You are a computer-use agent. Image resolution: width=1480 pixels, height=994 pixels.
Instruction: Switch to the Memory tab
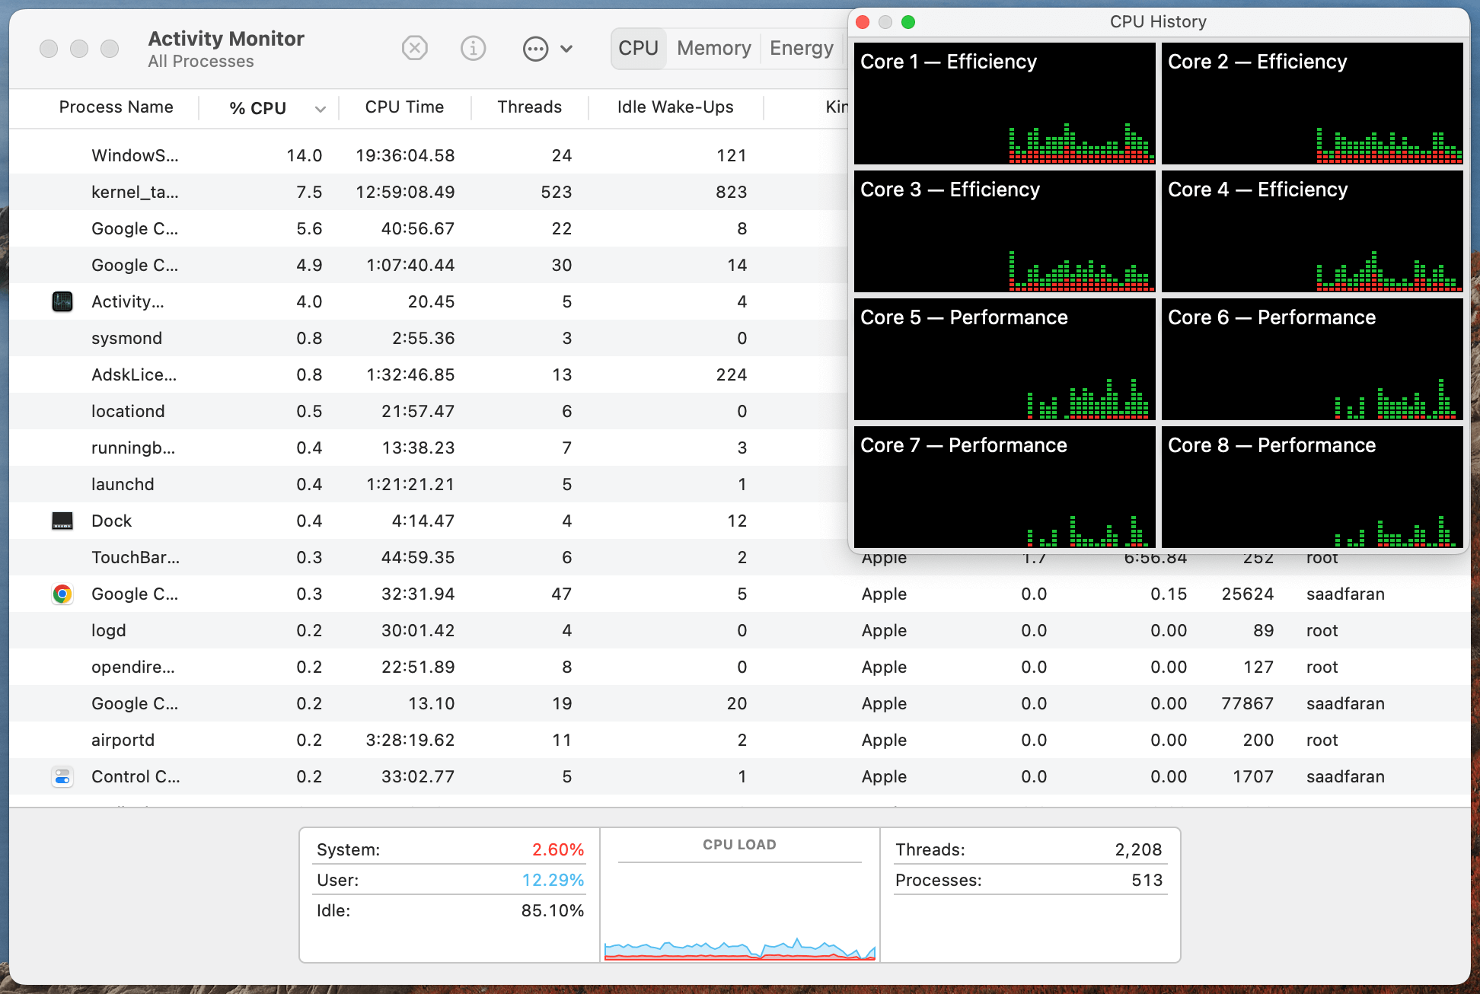tap(713, 48)
